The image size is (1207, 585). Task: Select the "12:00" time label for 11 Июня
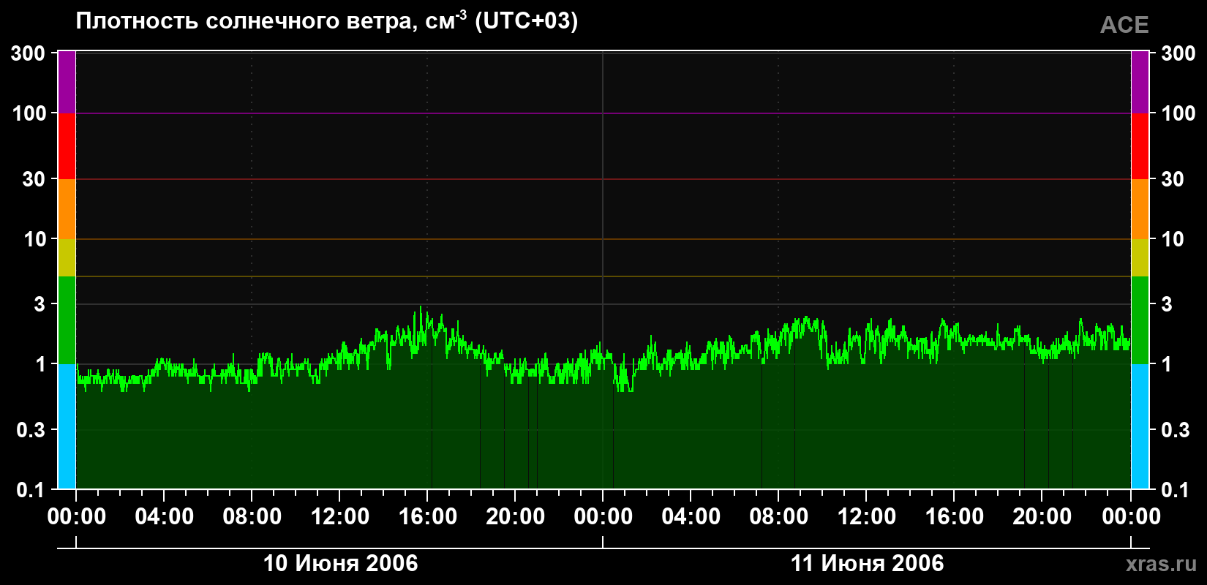click(x=866, y=517)
